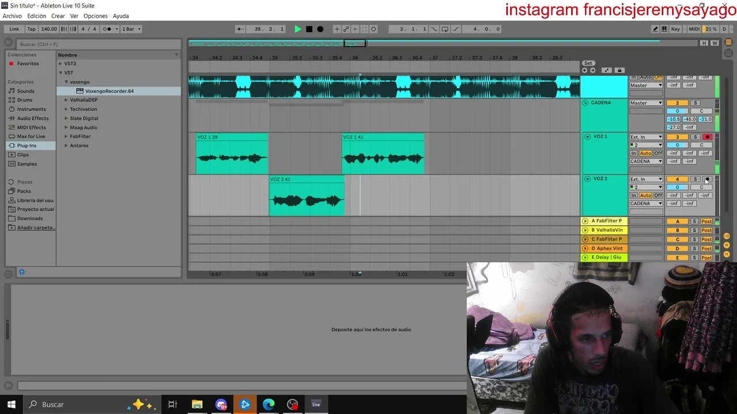
Task: Open the Crear menu
Action: (x=58, y=16)
